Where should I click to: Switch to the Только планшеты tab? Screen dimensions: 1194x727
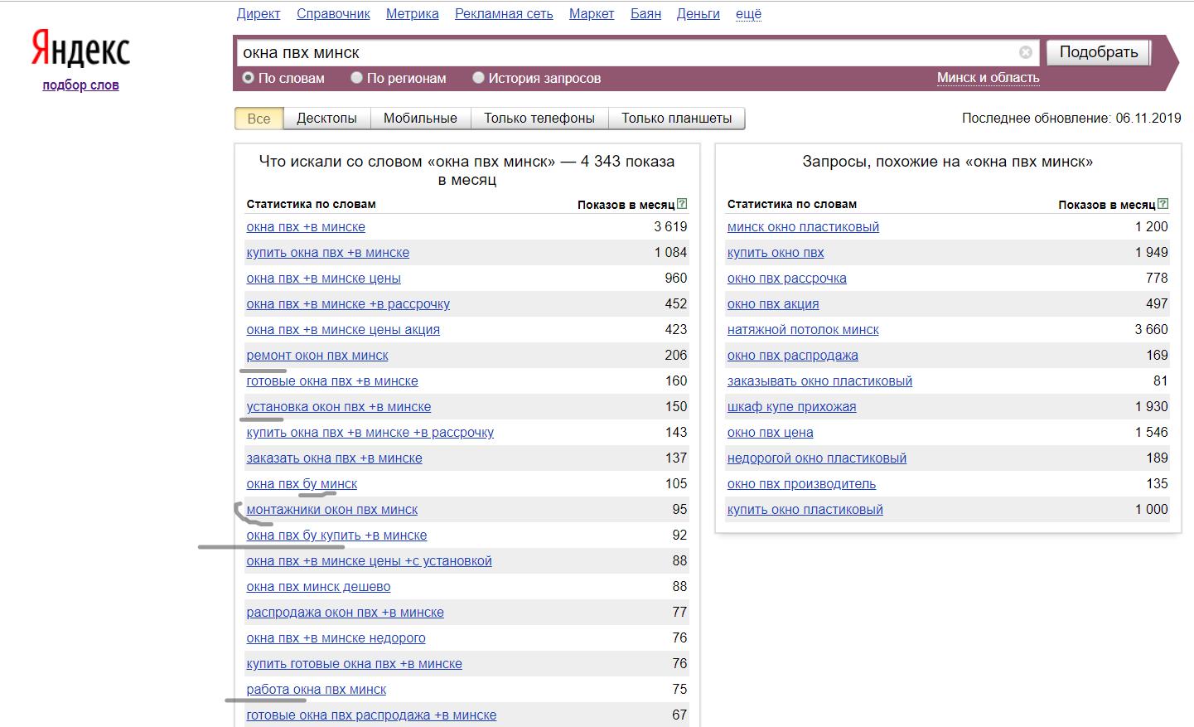[x=677, y=119]
